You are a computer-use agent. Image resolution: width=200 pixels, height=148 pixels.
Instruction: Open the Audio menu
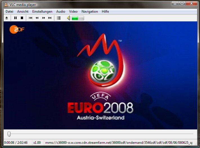point(61,12)
